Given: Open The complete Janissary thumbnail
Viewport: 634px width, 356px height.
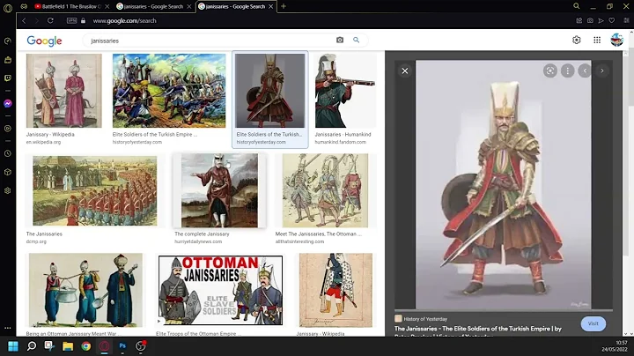Looking at the screenshot, I should 219,190.
